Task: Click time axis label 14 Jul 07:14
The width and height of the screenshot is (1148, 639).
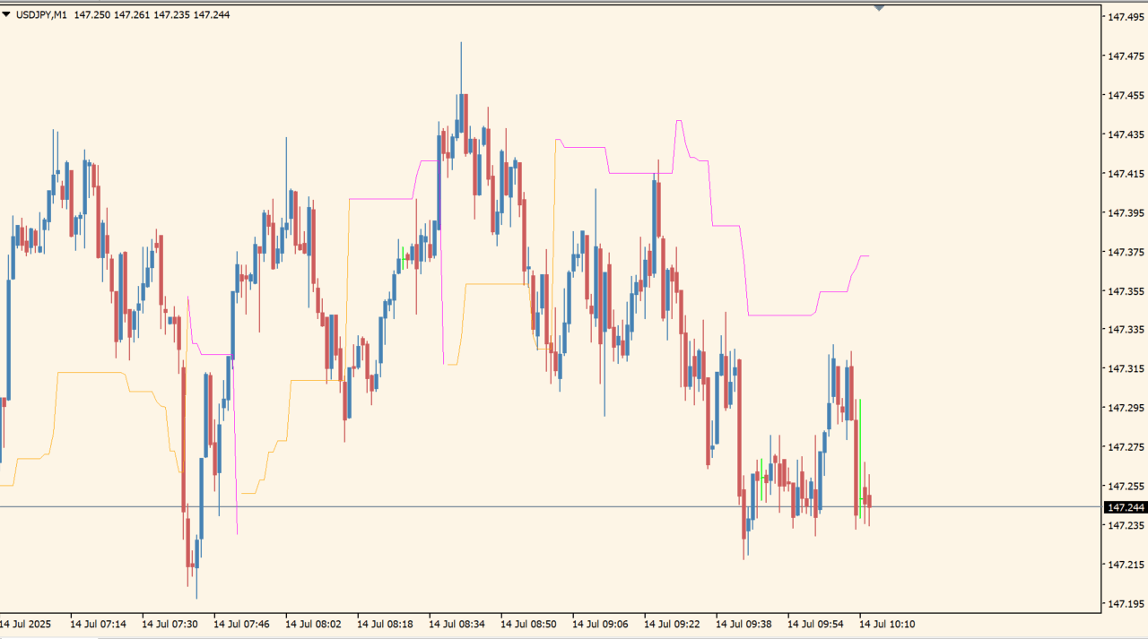Action: tap(98, 623)
